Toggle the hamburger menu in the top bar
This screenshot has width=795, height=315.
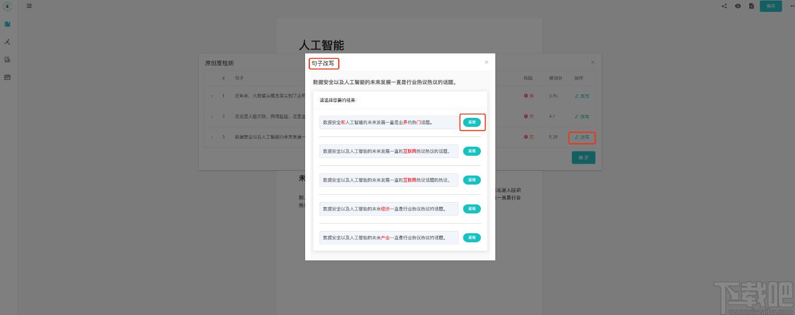coord(29,6)
